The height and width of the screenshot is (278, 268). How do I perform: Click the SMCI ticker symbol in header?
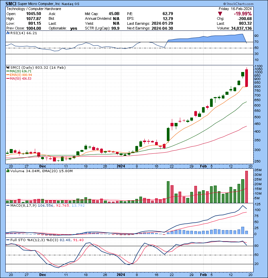(11, 4)
